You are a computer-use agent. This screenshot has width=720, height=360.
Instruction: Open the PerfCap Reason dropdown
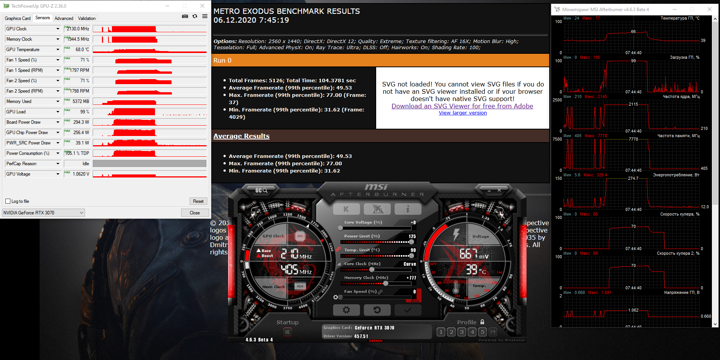tap(58, 164)
